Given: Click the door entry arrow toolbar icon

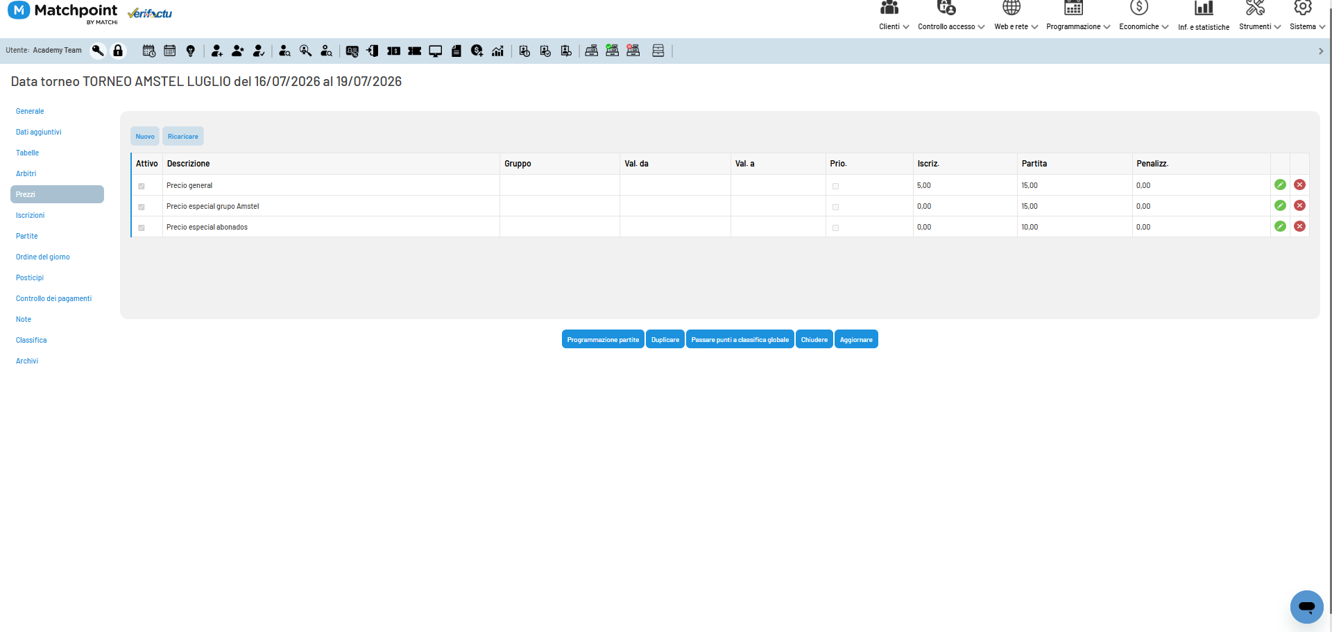Looking at the screenshot, I should click(x=373, y=51).
